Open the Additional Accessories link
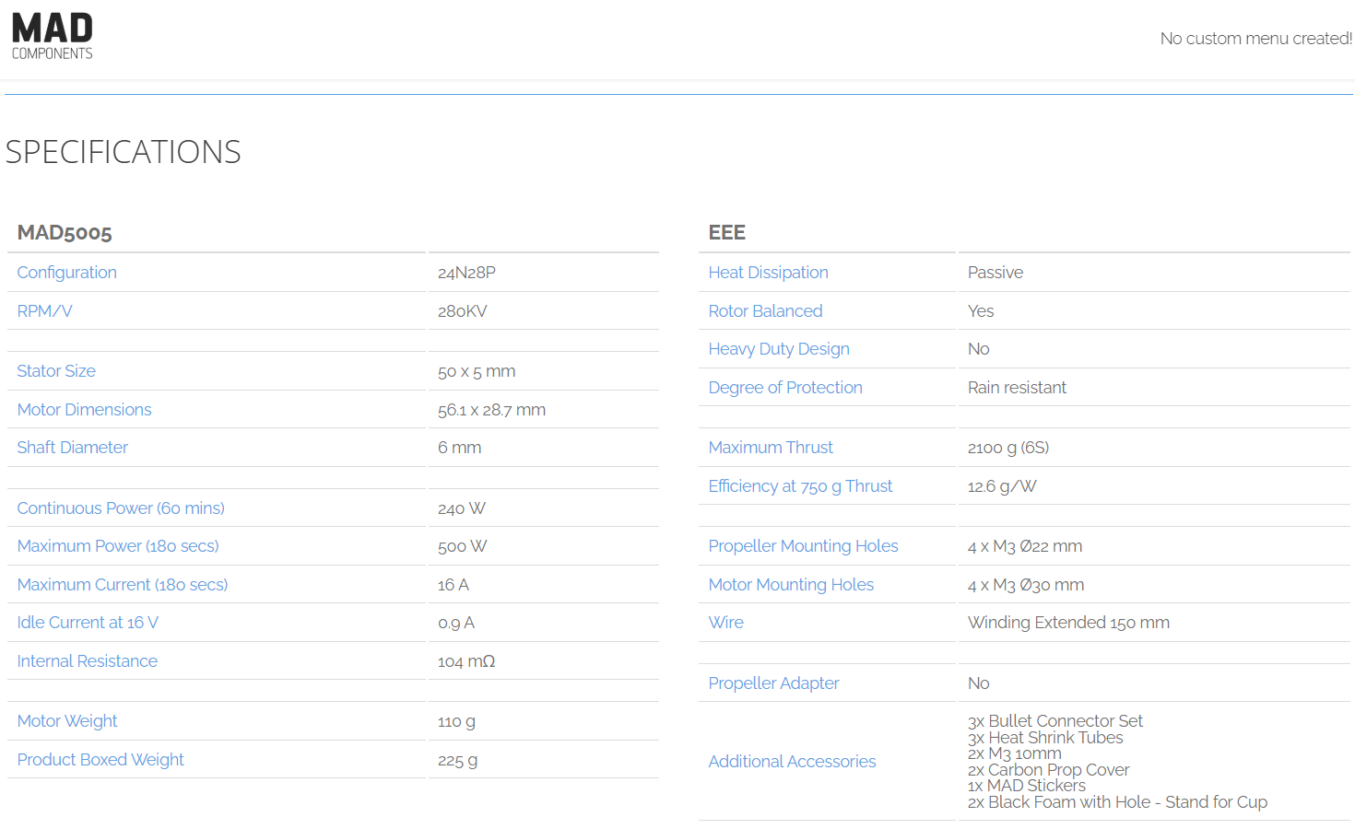The image size is (1355, 829). pos(792,762)
